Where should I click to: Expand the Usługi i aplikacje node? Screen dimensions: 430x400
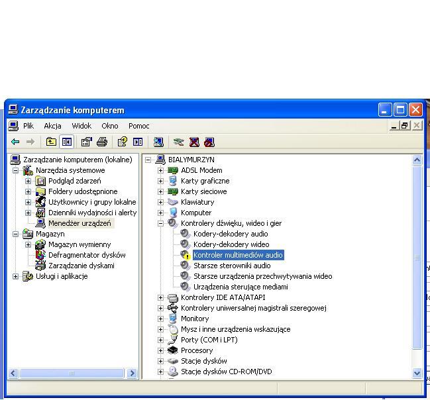16,276
